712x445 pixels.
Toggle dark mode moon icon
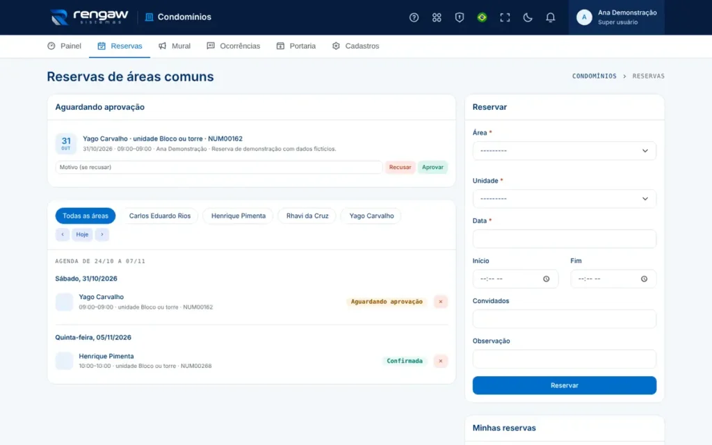(527, 17)
